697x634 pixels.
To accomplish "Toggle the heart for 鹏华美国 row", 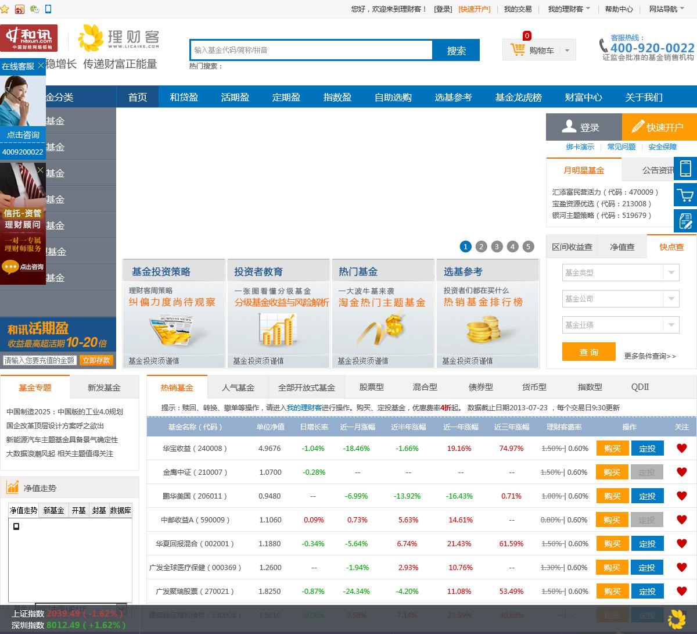I will [x=682, y=496].
